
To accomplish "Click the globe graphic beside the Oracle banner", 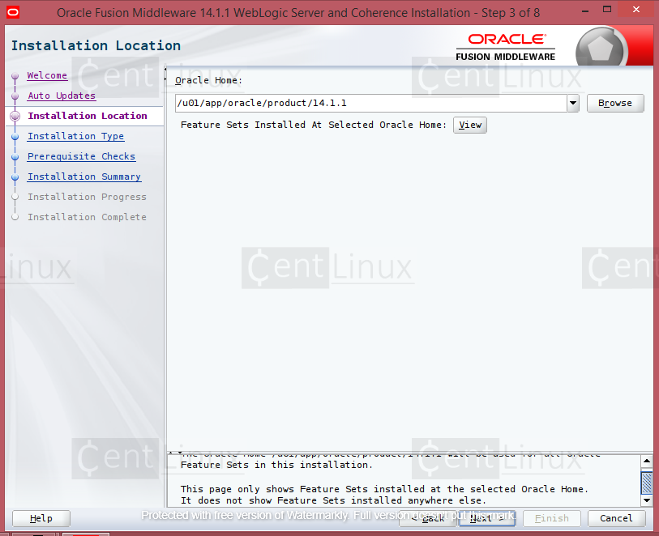I will point(601,46).
